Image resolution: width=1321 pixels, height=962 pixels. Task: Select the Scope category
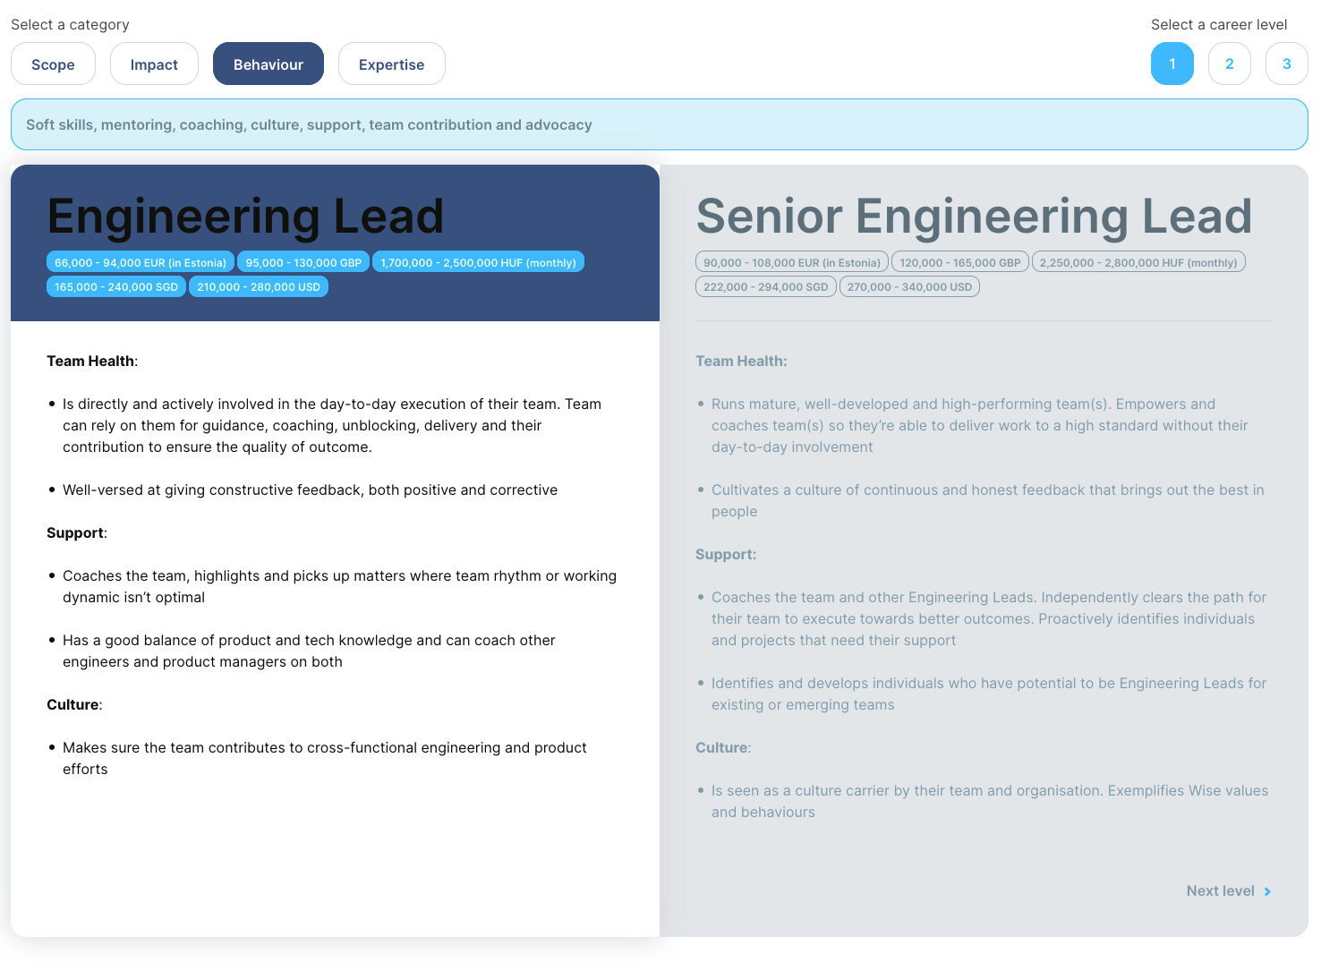click(53, 64)
